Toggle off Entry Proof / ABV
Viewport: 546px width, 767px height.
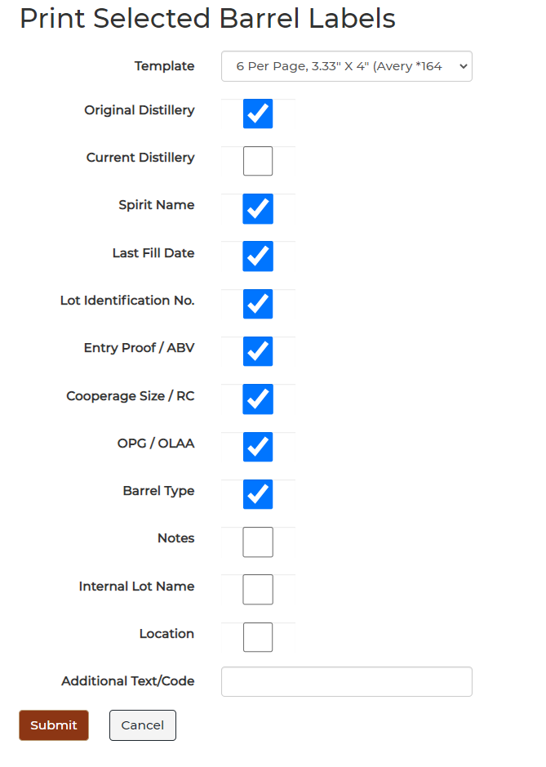[258, 351]
